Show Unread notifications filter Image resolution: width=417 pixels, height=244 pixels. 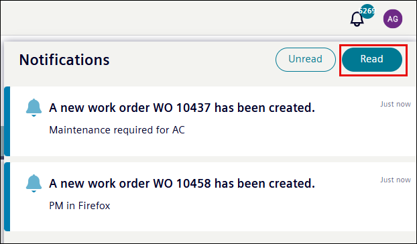(x=305, y=60)
